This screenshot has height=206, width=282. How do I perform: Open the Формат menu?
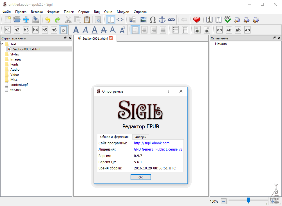pos(53,12)
